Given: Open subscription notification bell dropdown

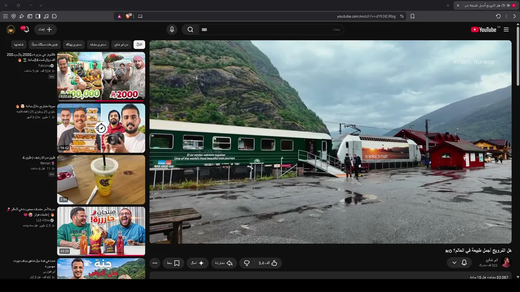Looking at the screenshot, I should [x=459, y=263].
